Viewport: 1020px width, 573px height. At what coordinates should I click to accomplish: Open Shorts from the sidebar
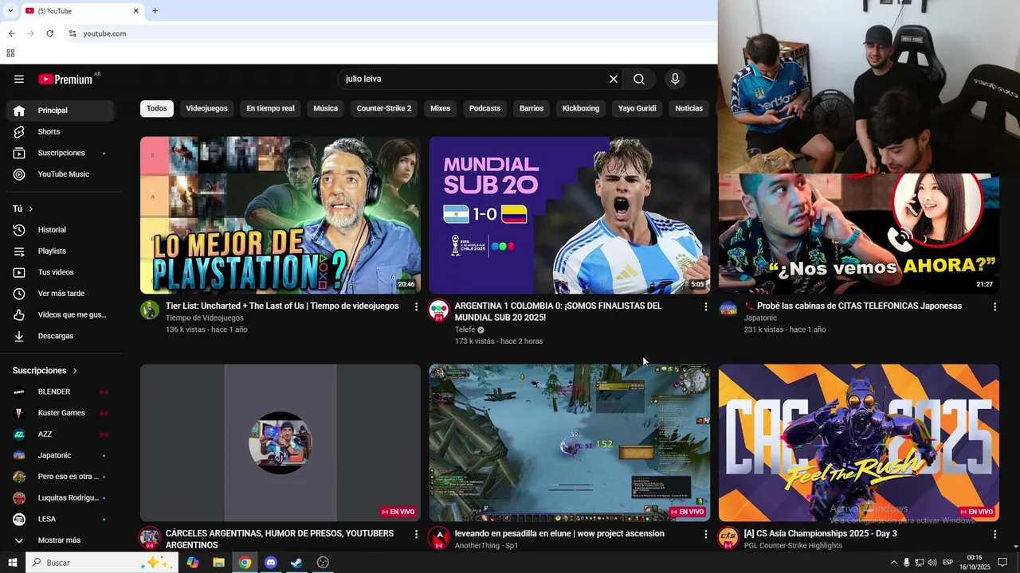coord(61,131)
